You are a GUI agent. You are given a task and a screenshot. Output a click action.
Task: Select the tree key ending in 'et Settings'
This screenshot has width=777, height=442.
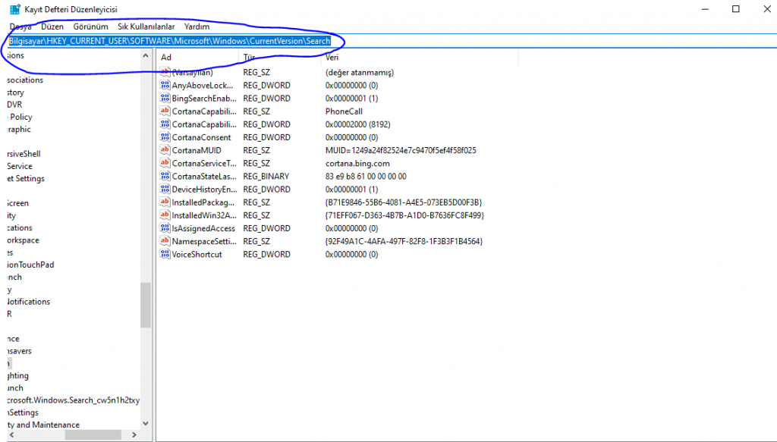tap(26, 179)
